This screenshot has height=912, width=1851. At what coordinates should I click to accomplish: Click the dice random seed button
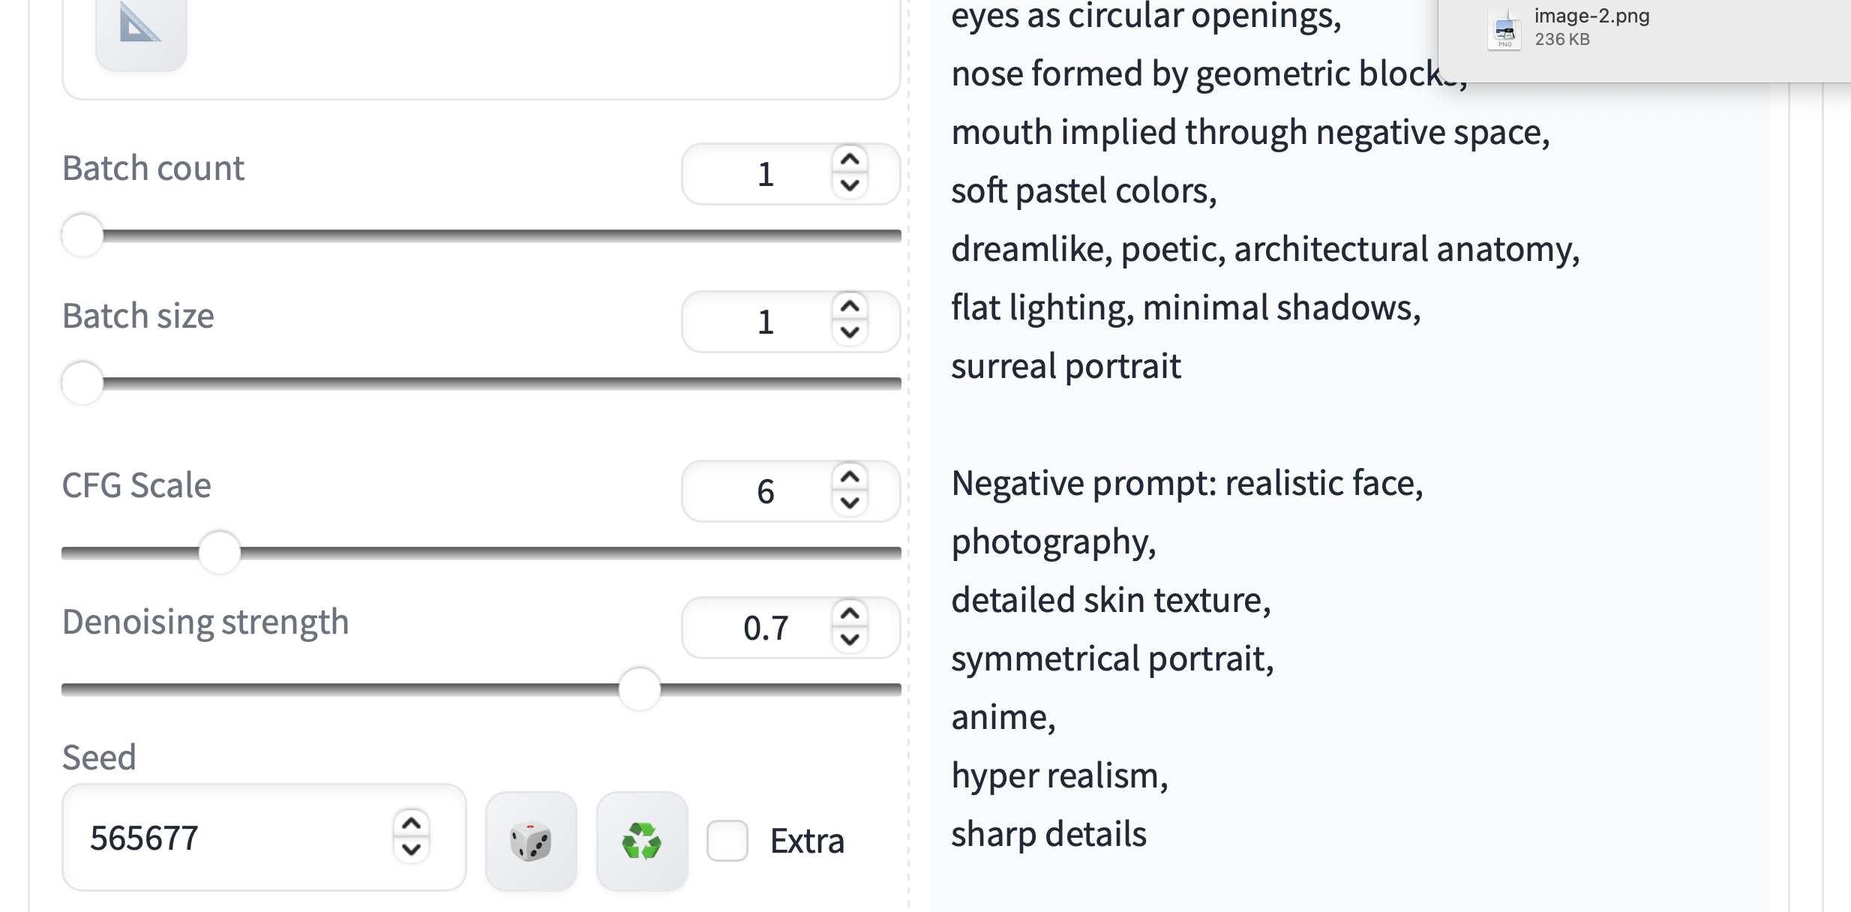coord(531,841)
